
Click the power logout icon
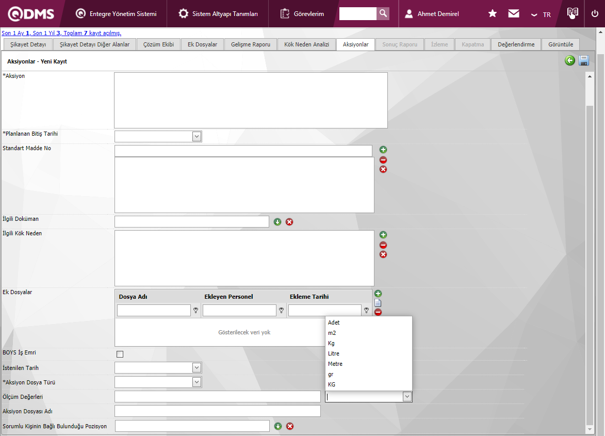tap(595, 14)
